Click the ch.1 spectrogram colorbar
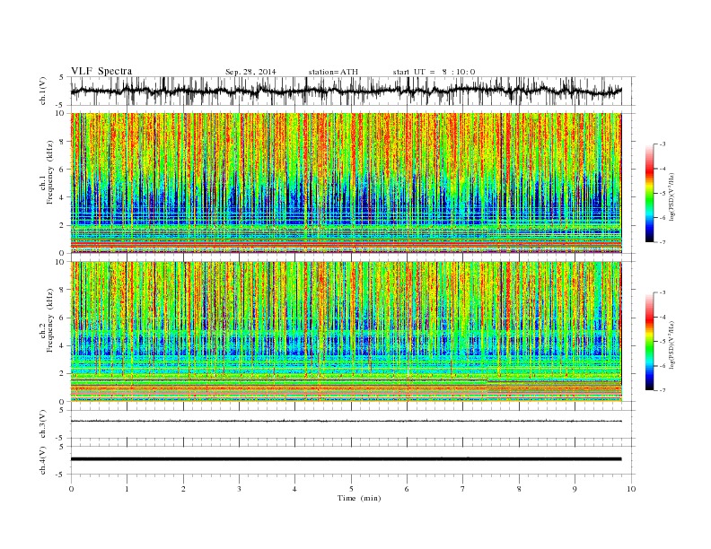 pos(649,194)
